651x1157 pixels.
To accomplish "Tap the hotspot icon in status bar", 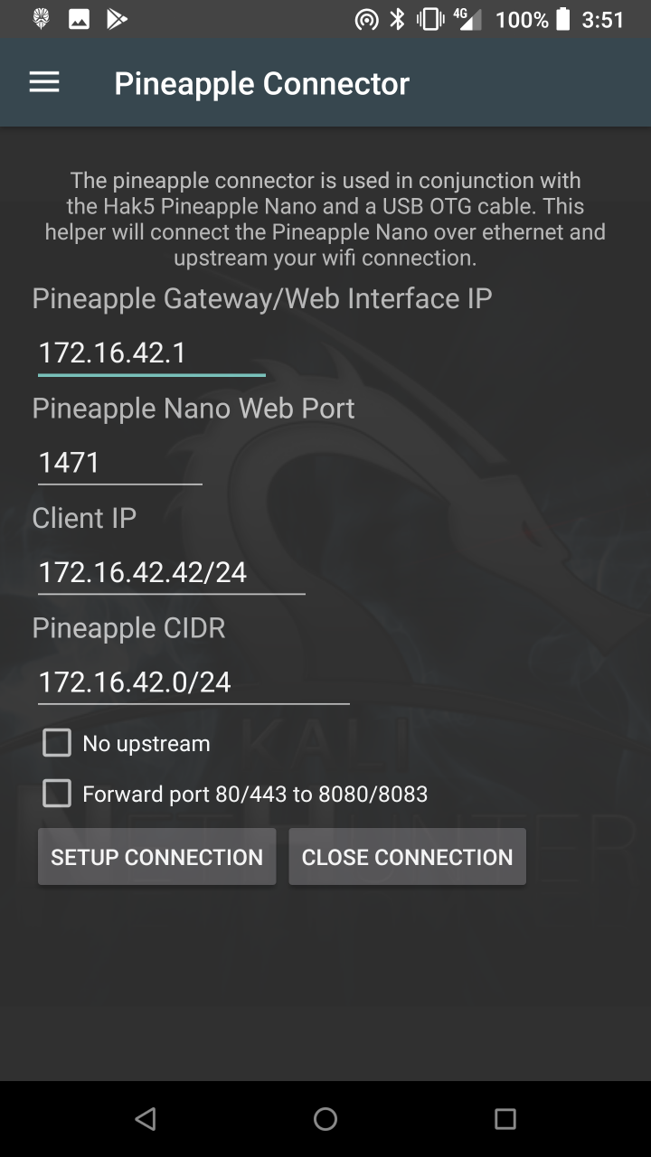I will click(x=366, y=19).
